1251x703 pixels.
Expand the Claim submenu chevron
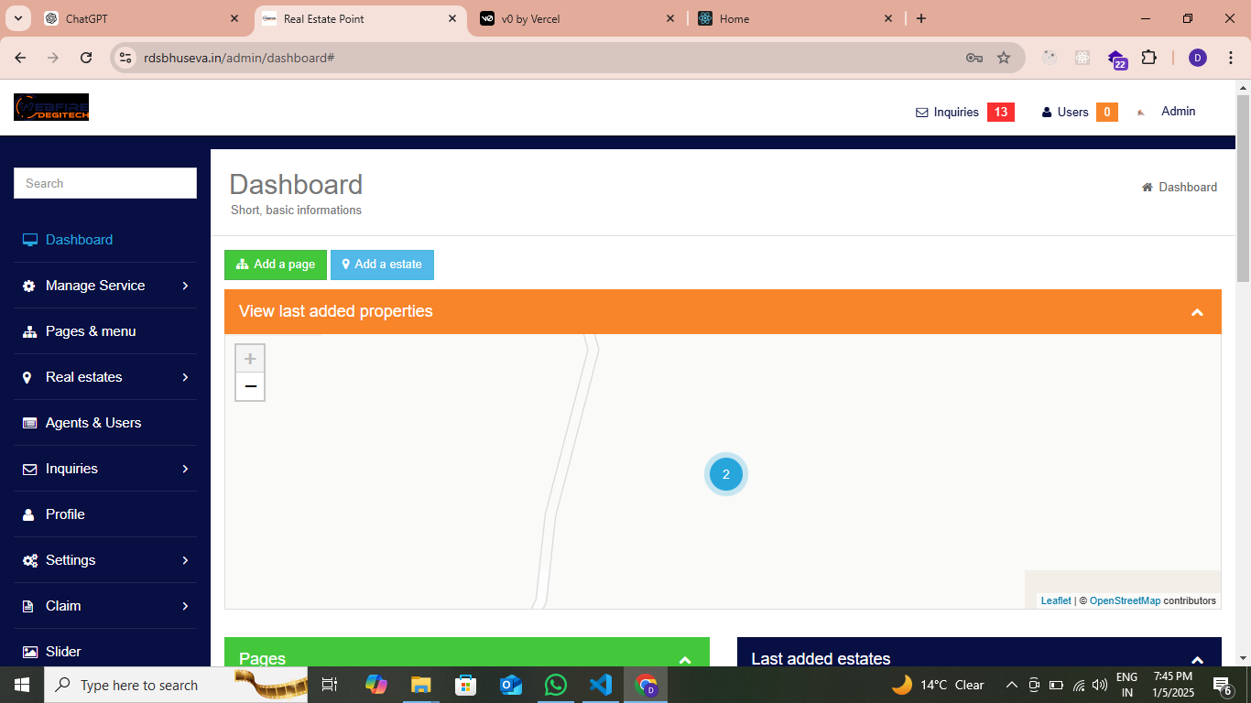coord(185,606)
